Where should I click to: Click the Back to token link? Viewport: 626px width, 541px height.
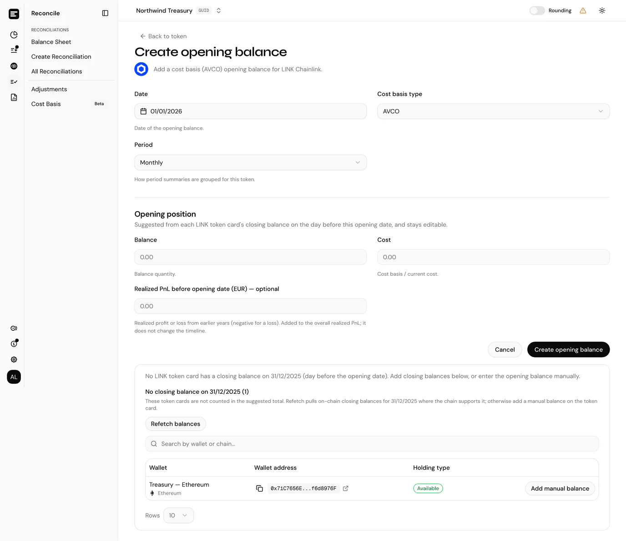163,36
